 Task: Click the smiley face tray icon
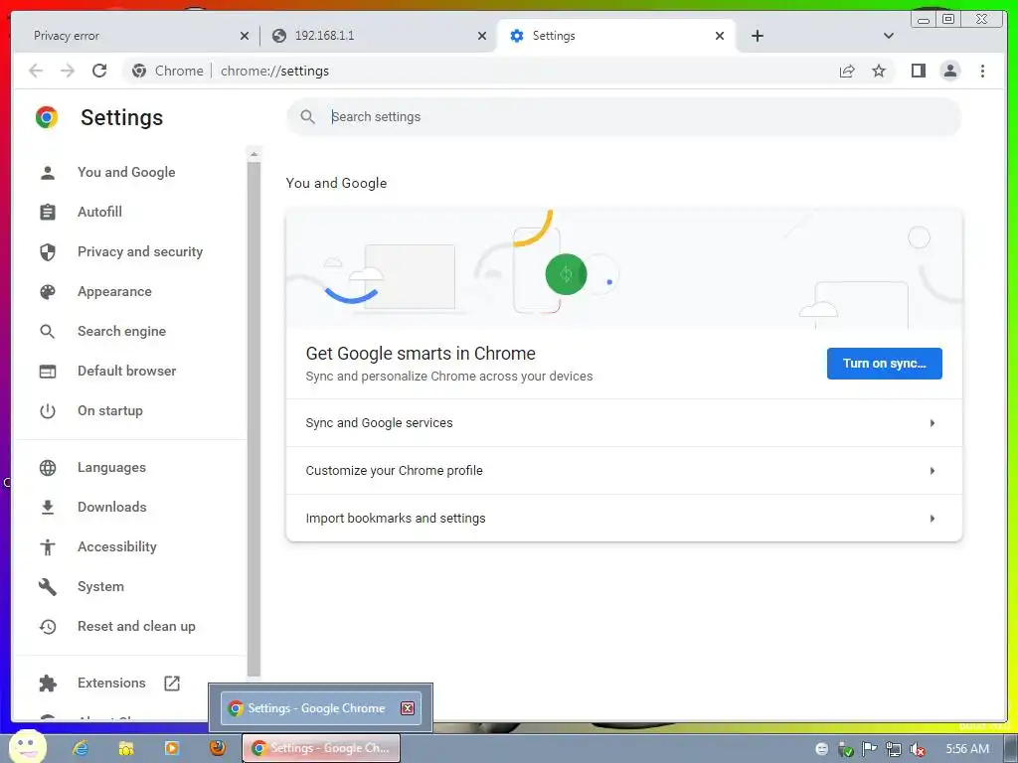[821, 749]
